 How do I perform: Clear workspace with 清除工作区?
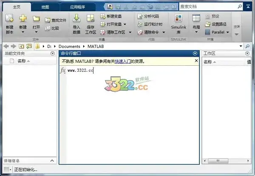pyautogui.click(x=113, y=32)
